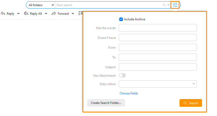
Task: Click the Reply arrow icon
Action: 3,14
